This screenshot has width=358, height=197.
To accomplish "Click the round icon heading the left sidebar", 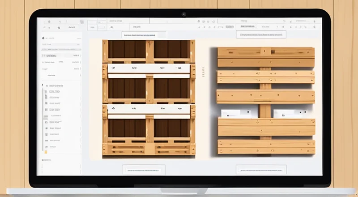I will tap(43, 38).
